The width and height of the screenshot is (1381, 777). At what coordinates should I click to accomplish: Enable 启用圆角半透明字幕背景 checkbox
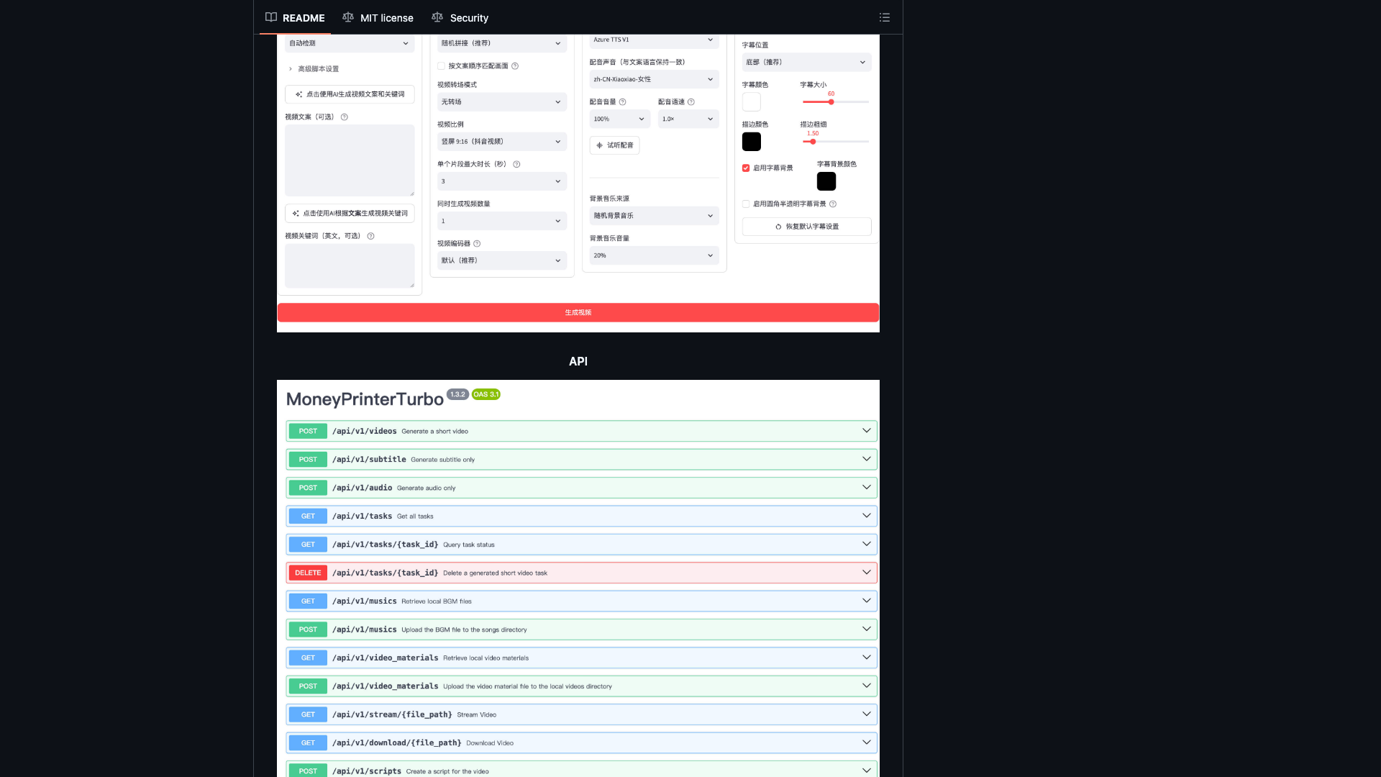point(746,204)
